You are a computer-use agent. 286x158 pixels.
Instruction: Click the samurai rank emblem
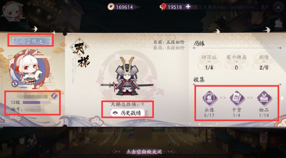(x=127, y=76)
